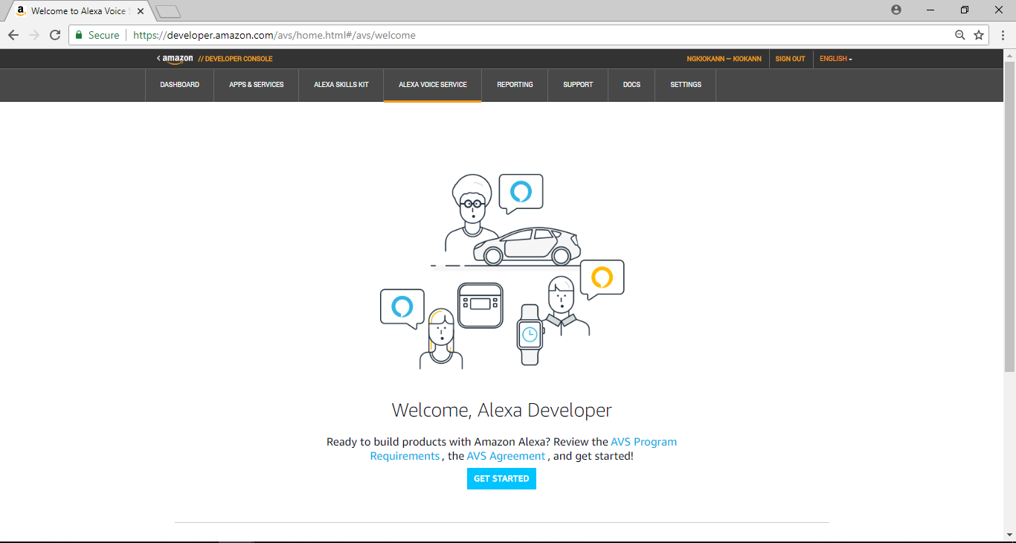Image resolution: width=1016 pixels, height=543 pixels.
Task: Open a new browser tab
Action: tap(169, 11)
